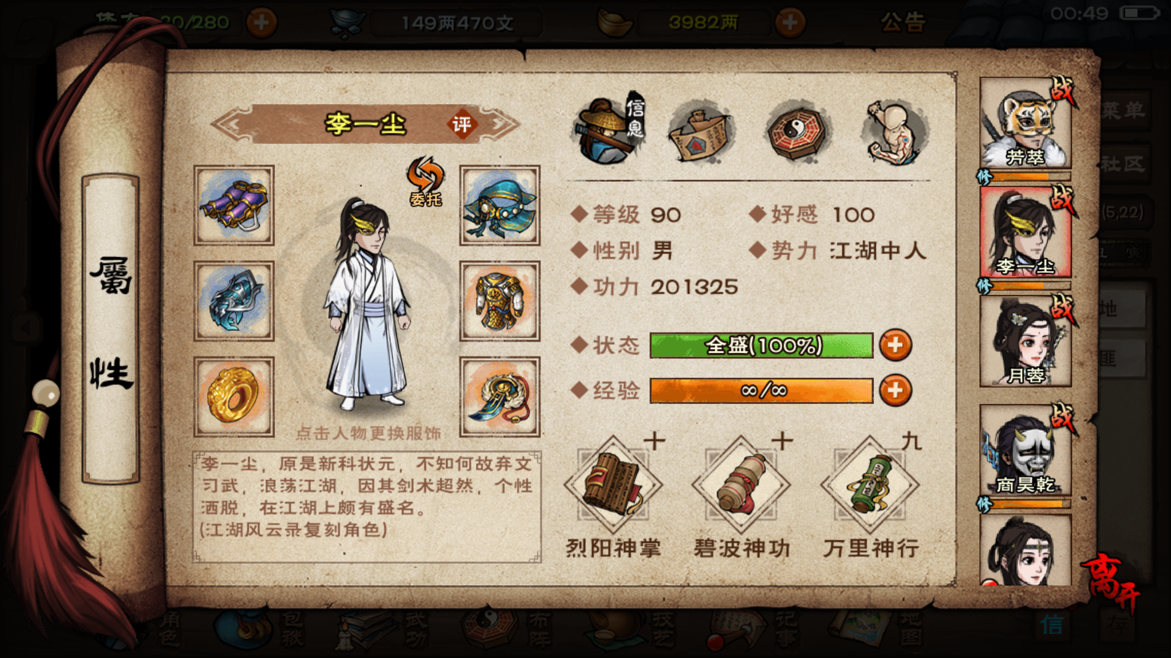
Task: Select 月蓉 in the party list
Action: (1025, 341)
